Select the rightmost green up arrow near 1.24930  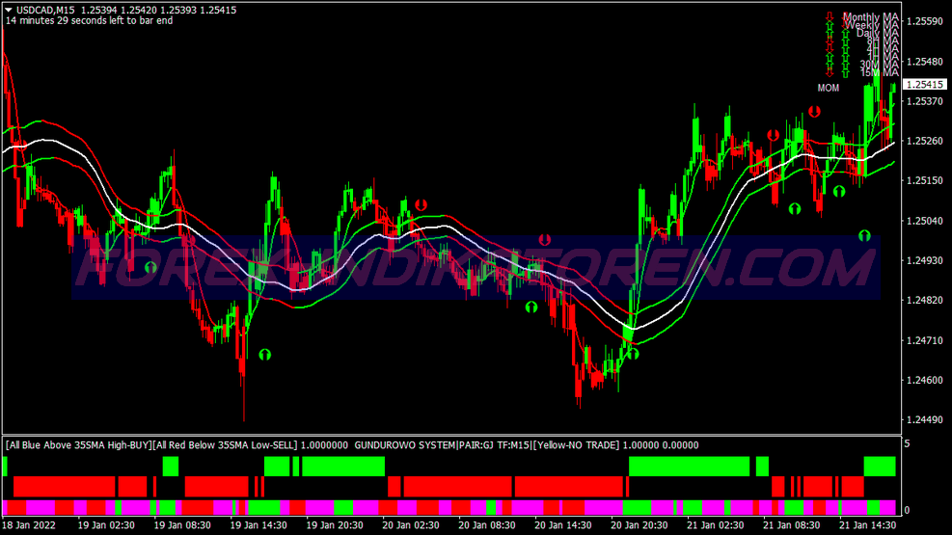865,235
